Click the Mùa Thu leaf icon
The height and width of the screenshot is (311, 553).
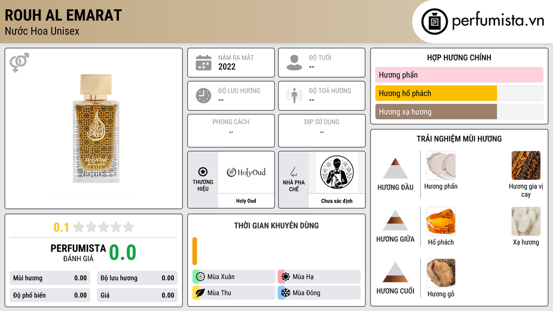pos(200,293)
